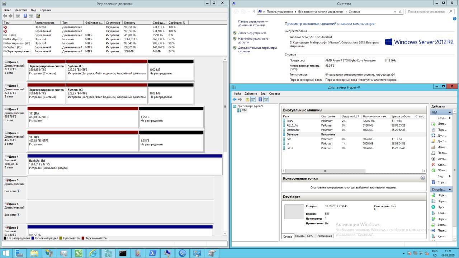The image size is (459, 258).
Task: Open the breadcrumb root dropdown before Панель управления
Action: (265, 12)
